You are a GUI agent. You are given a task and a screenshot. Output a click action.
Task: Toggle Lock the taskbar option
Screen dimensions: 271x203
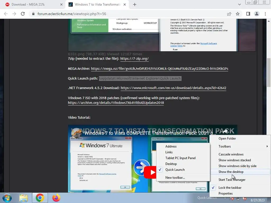click(240, 188)
